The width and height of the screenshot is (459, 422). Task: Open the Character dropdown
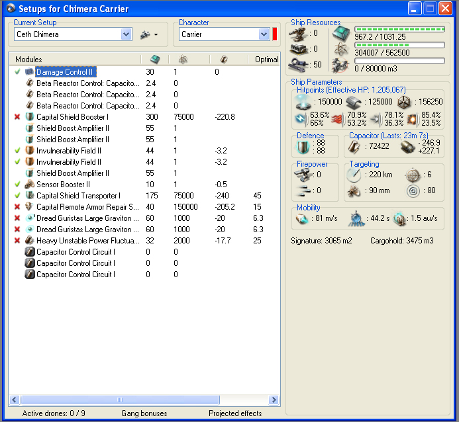pyautogui.click(x=264, y=34)
